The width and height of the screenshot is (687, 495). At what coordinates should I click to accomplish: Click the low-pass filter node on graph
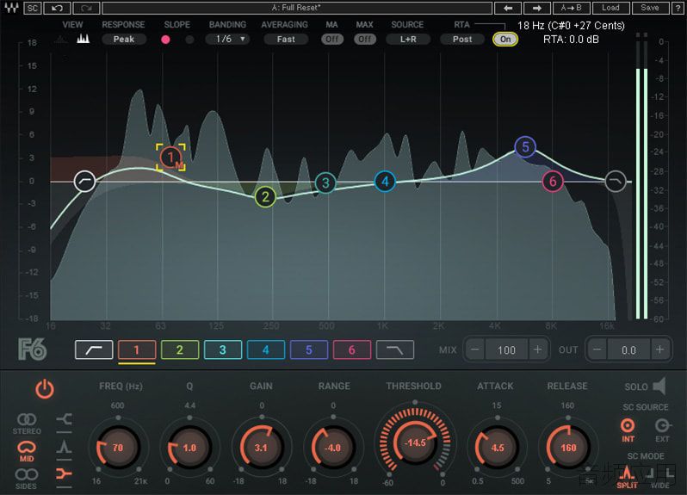tap(616, 181)
